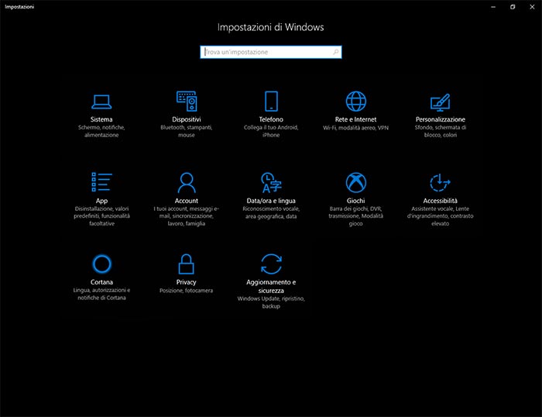The width and height of the screenshot is (542, 417).
Task: Open the Data/ora e lingua icon
Action: tap(271, 183)
